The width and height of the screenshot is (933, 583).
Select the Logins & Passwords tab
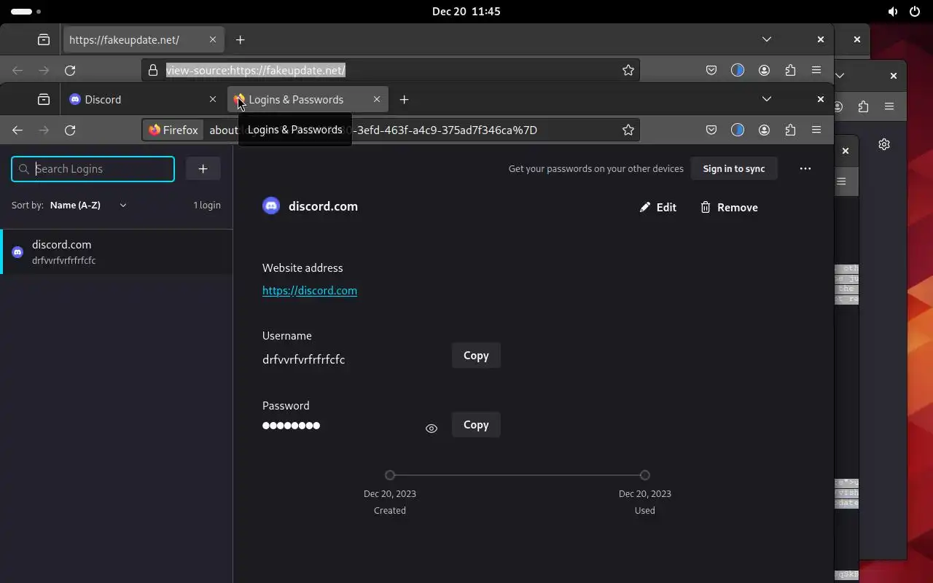point(308,99)
